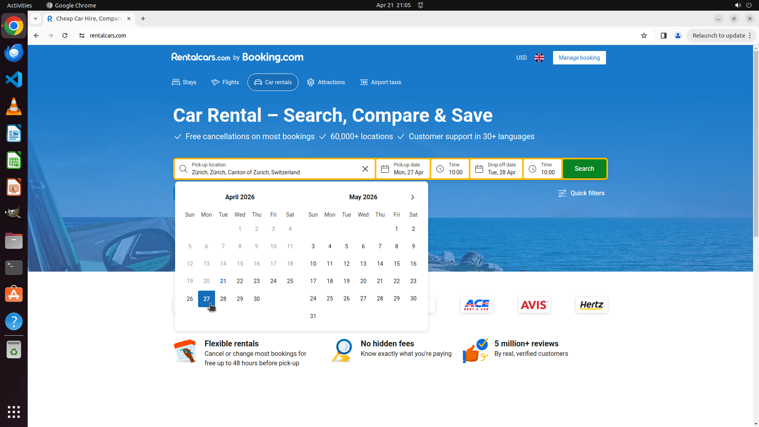Open the Drop-off date picker

point(496,169)
